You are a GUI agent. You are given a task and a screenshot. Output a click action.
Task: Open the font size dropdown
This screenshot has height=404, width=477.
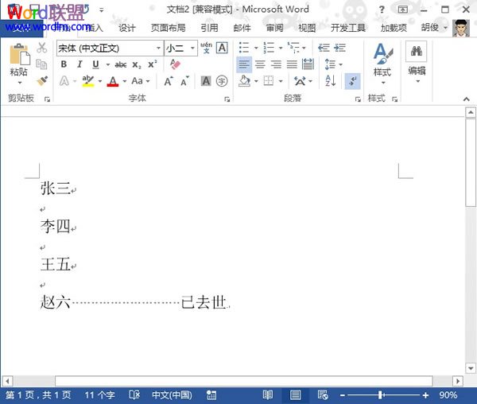click(x=192, y=49)
